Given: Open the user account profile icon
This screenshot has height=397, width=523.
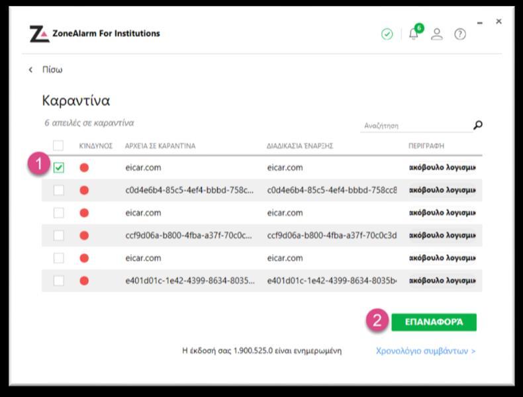Looking at the screenshot, I should [437, 34].
